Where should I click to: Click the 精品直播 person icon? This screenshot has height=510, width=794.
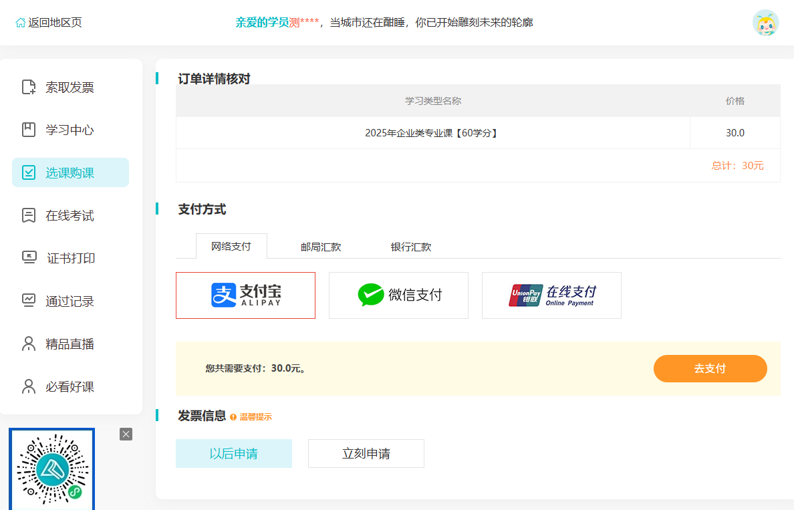click(29, 344)
